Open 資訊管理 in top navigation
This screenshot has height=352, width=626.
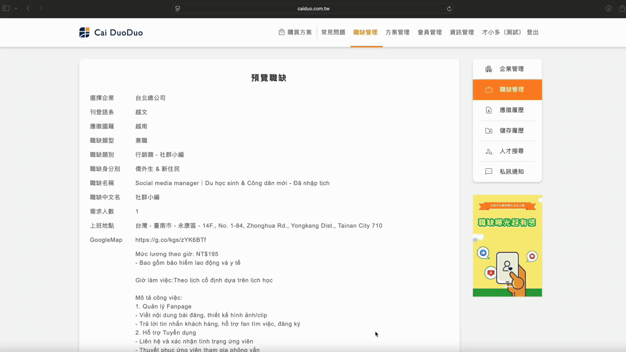462,32
